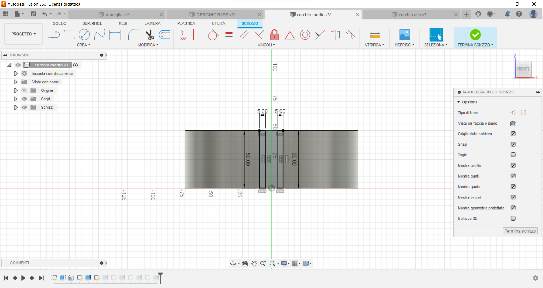Expand the Schizzi folder in browser
543x288 pixels.
tap(16, 107)
